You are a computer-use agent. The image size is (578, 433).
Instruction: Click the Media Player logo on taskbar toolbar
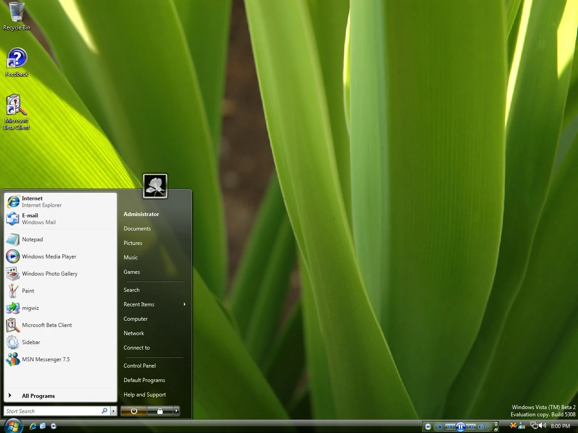428,427
